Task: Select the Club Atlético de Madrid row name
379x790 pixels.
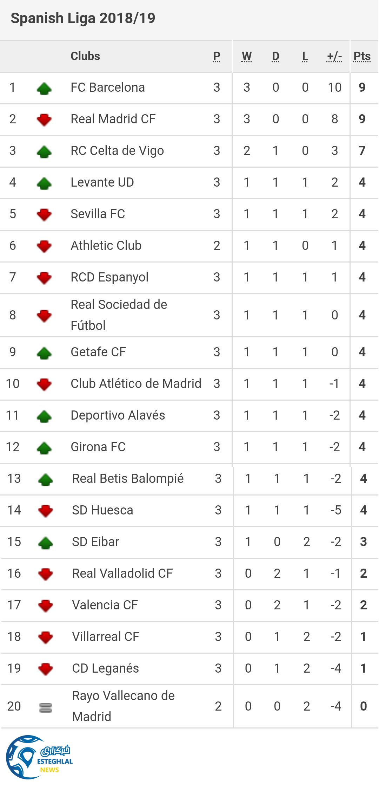Action: (136, 384)
